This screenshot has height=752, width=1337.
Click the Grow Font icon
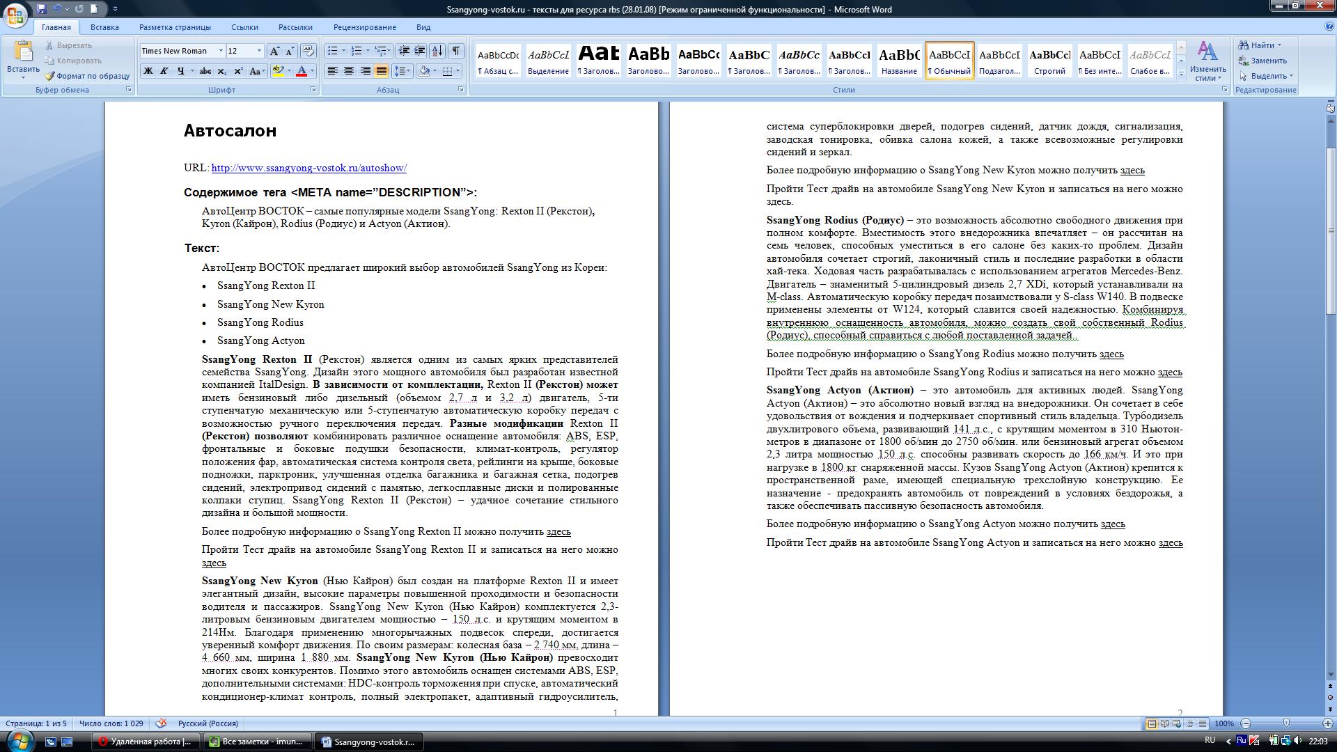coord(274,51)
